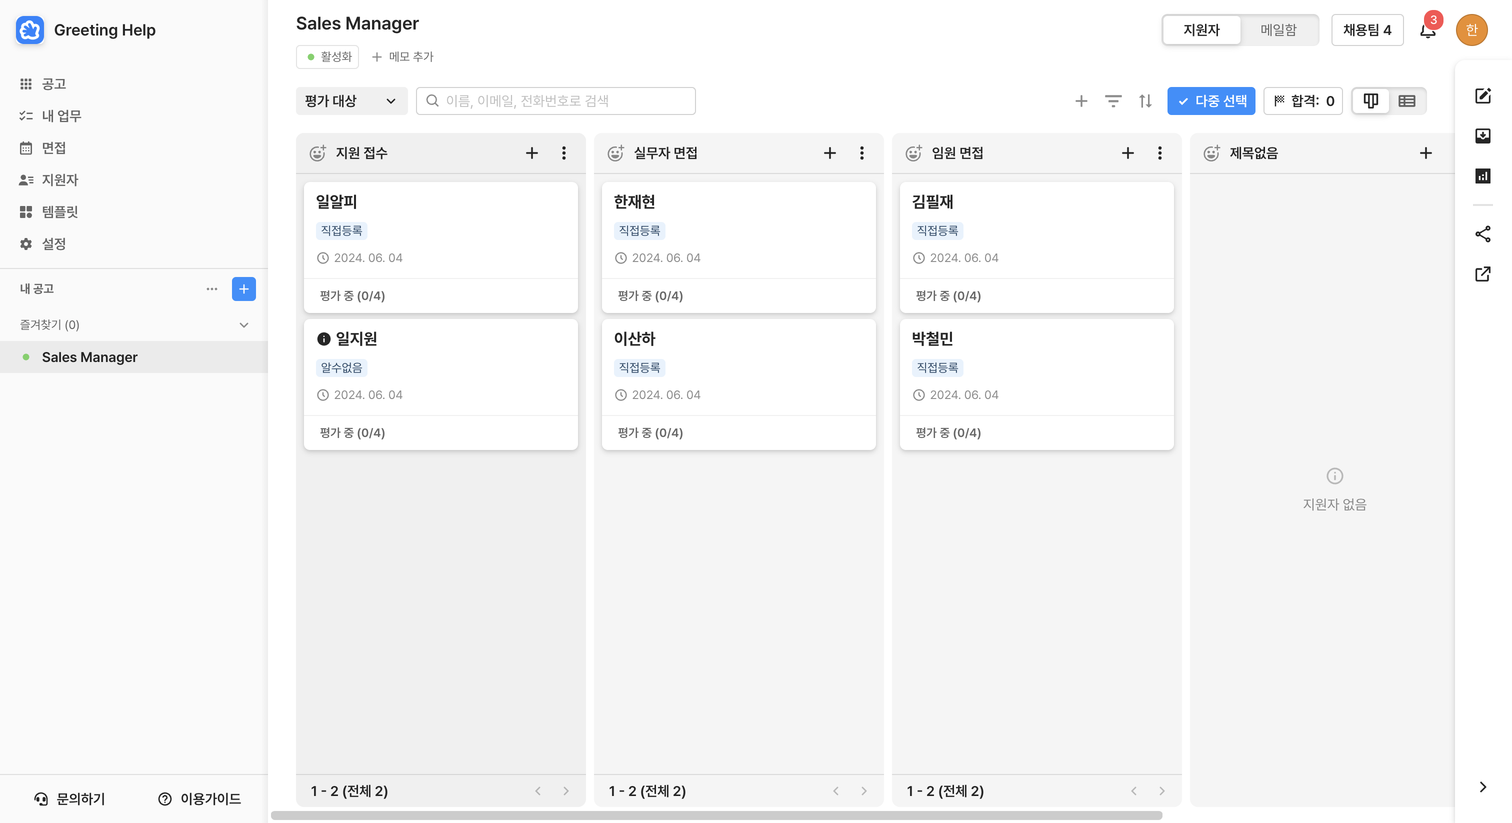Go to previous page in 임원 면접 column

pos(1133,790)
